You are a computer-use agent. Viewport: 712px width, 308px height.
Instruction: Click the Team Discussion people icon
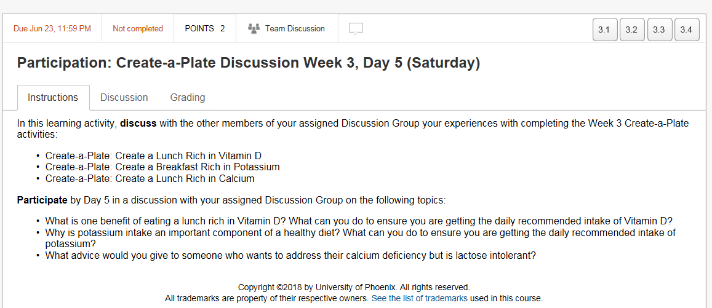[253, 28]
